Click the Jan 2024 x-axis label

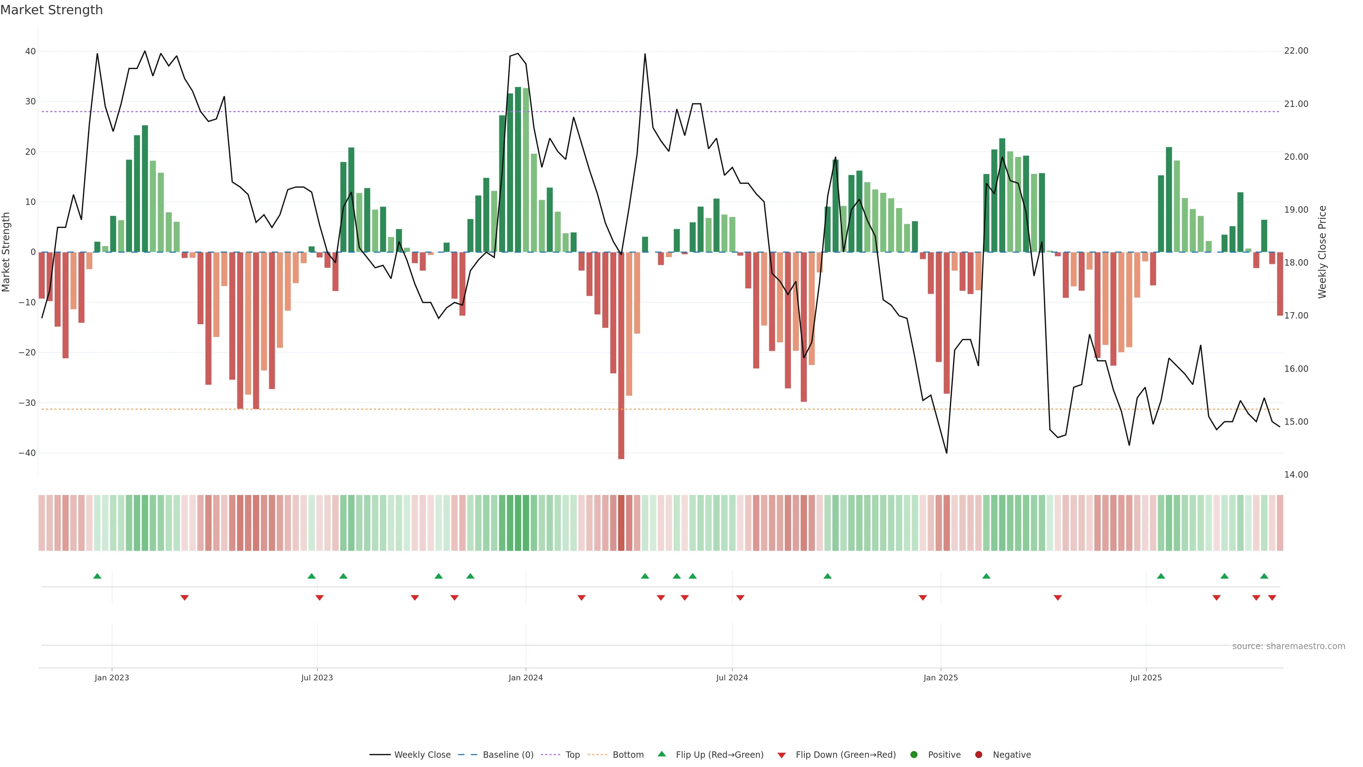525,678
